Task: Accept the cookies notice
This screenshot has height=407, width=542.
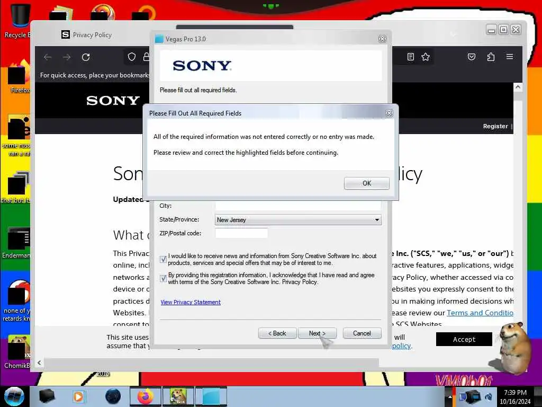Action: click(x=464, y=339)
